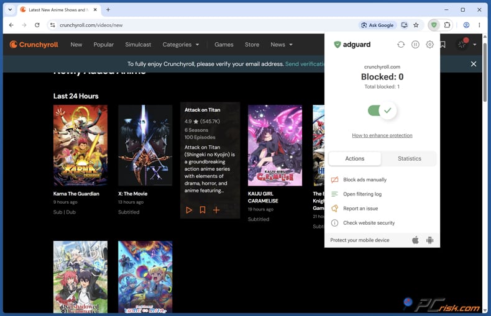The width and height of the screenshot is (491, 316).
Task: Click the Crunchyroll logo
Action: click(34, 45)
